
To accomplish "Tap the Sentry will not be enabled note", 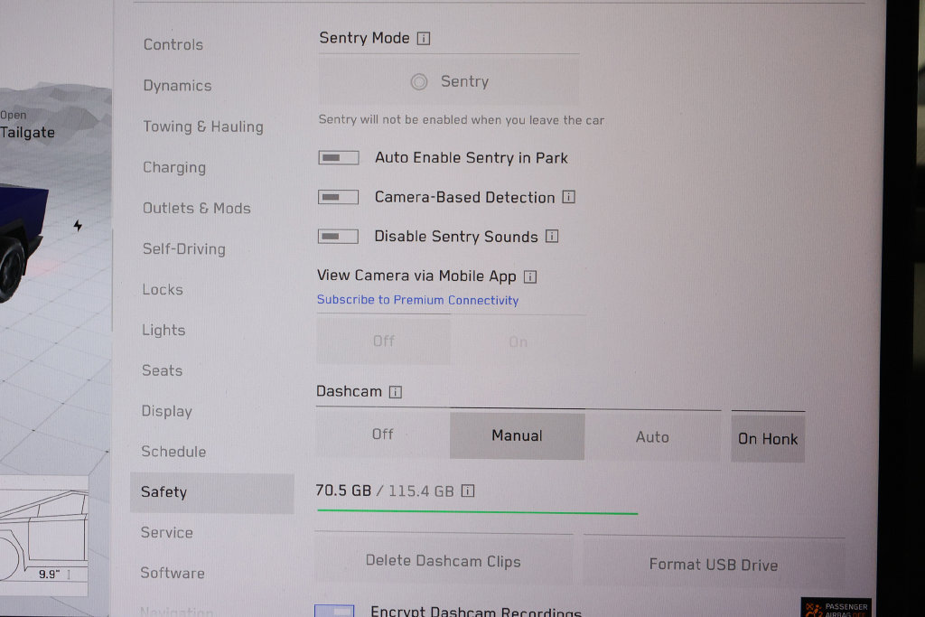I will pyautogui.click(x=462, y=120).
